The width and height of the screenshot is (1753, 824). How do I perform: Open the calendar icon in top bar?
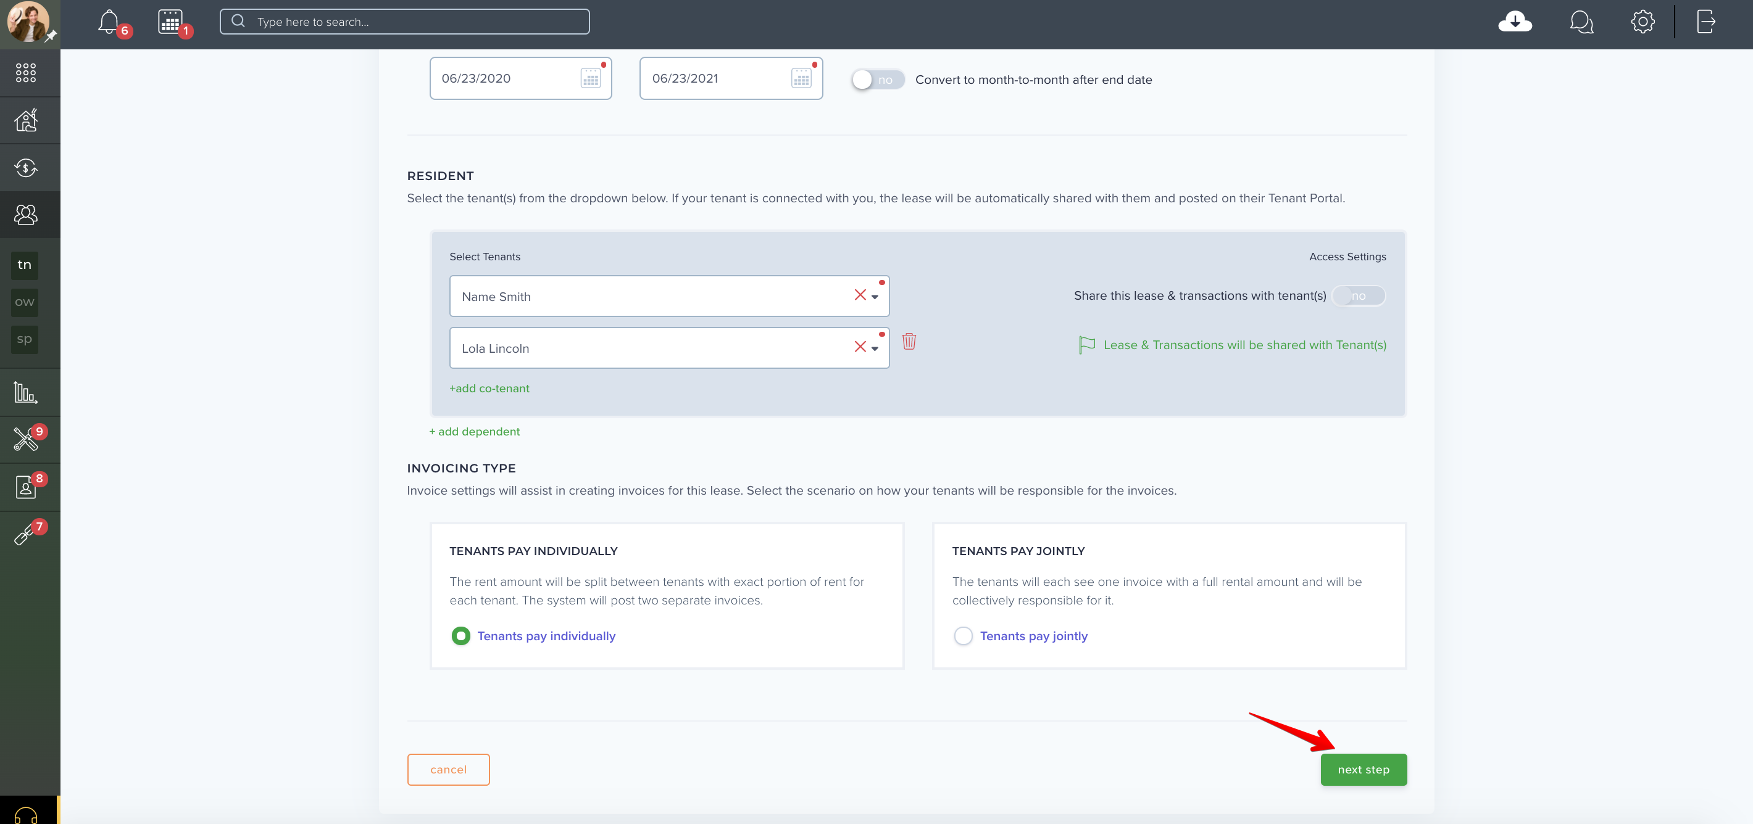[170, 22]
